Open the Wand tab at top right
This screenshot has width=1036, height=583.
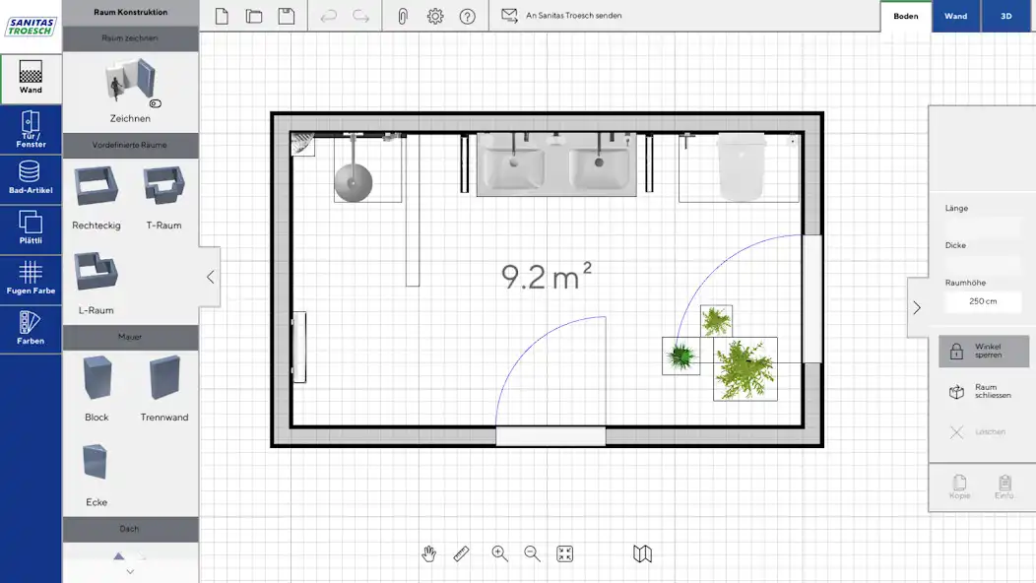click(x=955, y=16)
